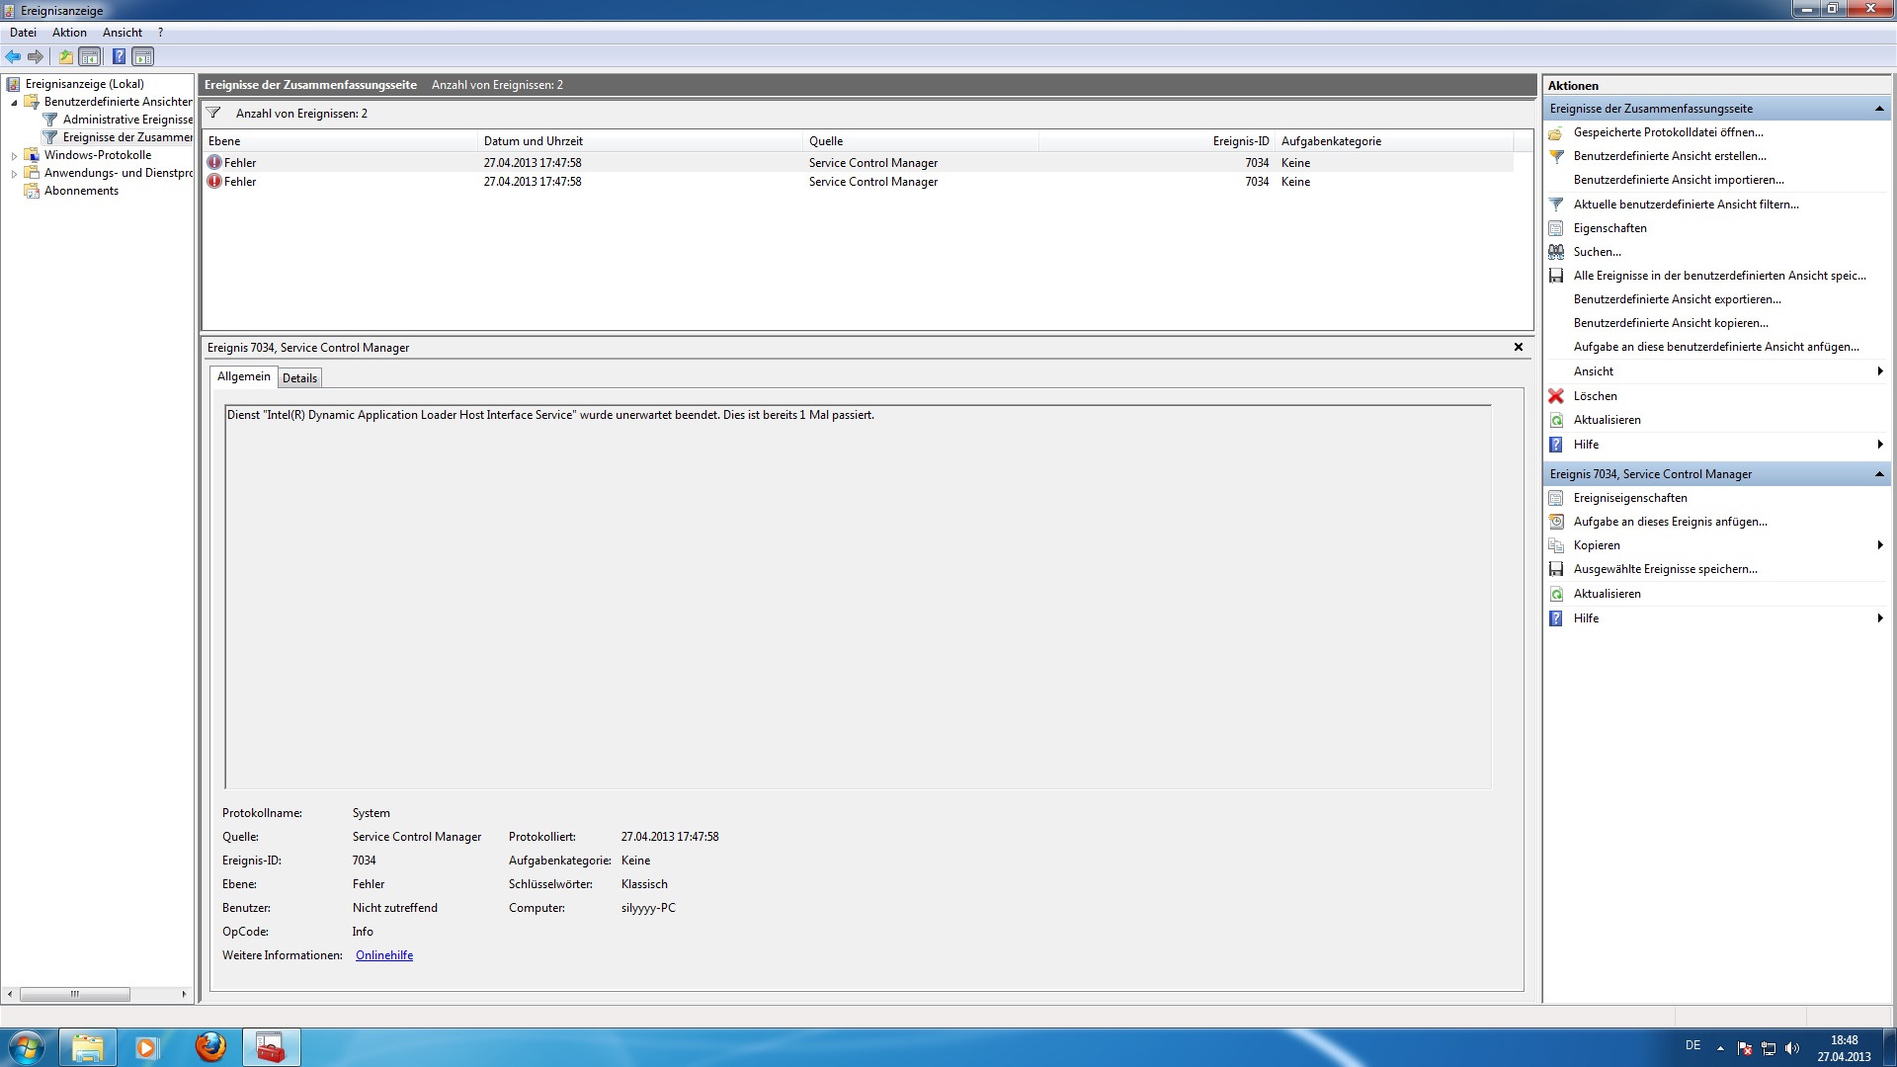Click the volume speaker tray icon
1897x1067 pixels.
click(1792, 1048)
